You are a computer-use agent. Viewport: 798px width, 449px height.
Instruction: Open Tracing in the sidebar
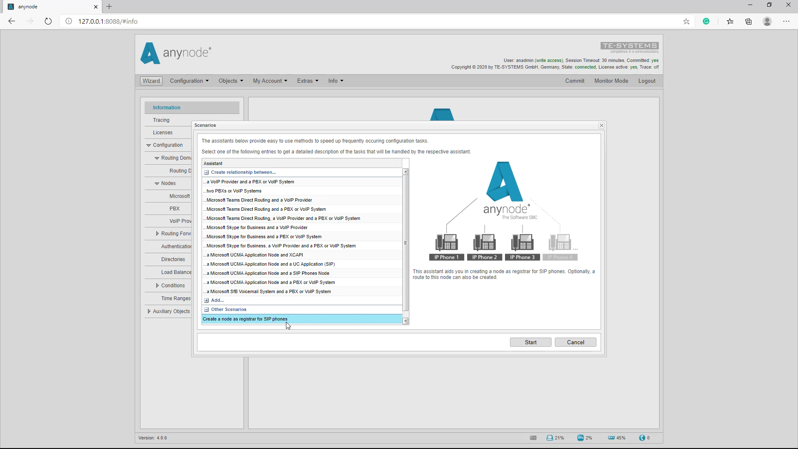[x=168, y=120]
